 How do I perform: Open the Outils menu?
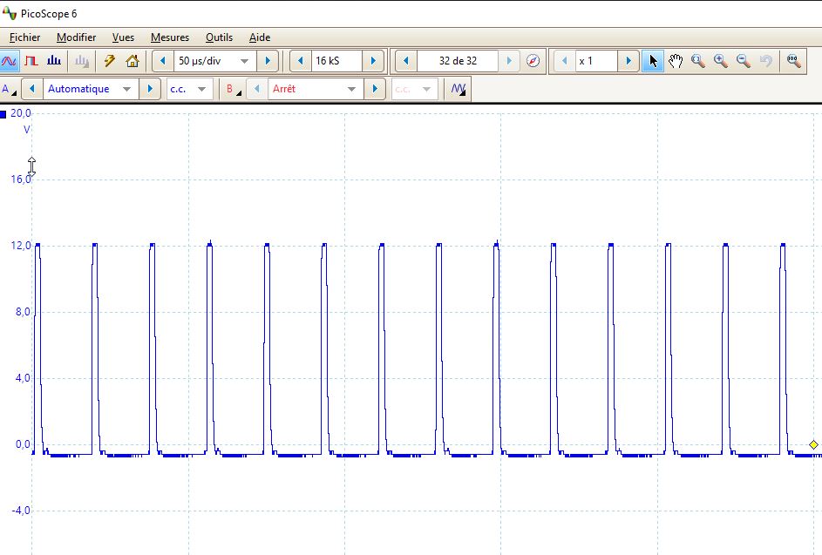click(x=219, y=37)
